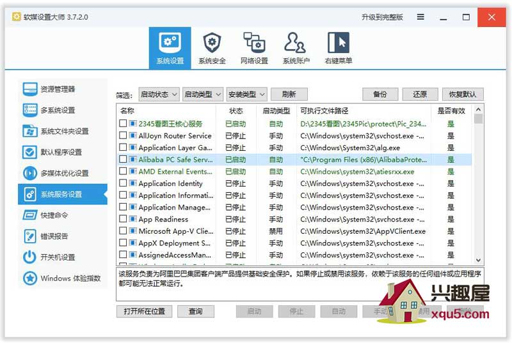Select AssignedAccessManager service row name

pyautogui.click(x=175, y=255)
